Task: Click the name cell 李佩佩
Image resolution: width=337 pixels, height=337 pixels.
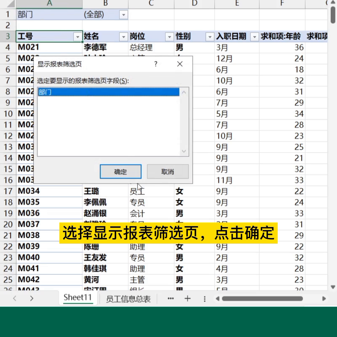Action: pos(105,202)
